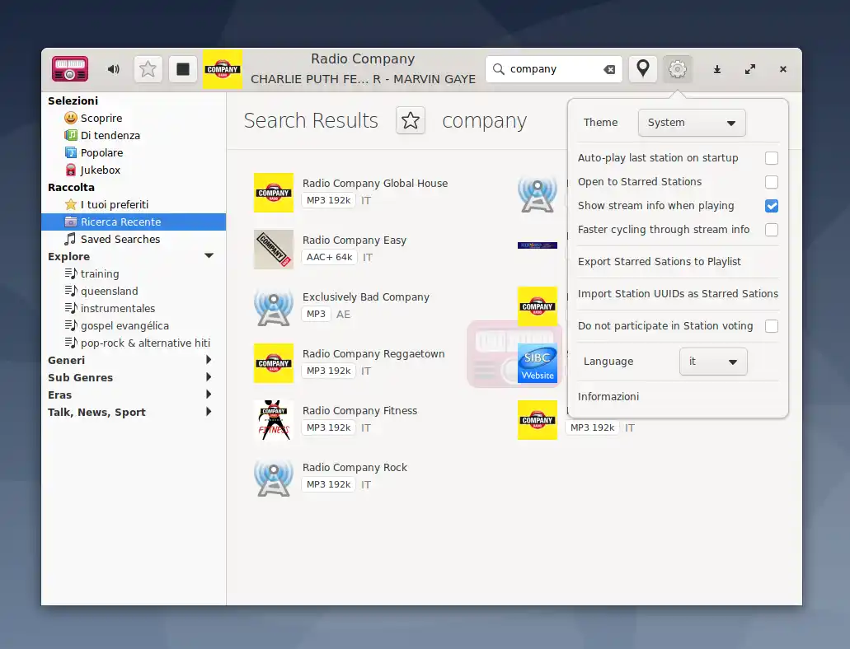
Task: Enable Open to Starred Stations
Action: pyautogui.click(x=772, y=182)
